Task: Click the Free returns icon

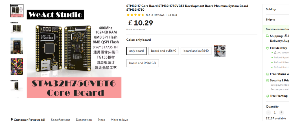Action: (x=268, y=74)
